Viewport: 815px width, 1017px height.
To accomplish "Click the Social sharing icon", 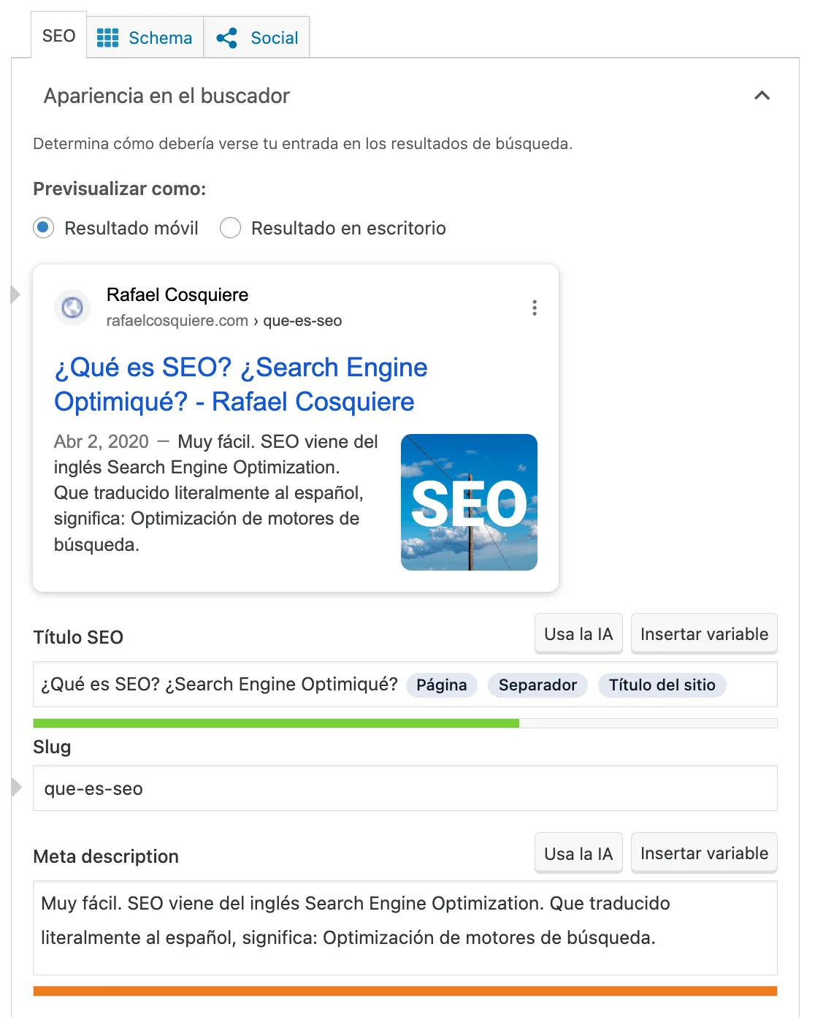I will click(227, 37).
